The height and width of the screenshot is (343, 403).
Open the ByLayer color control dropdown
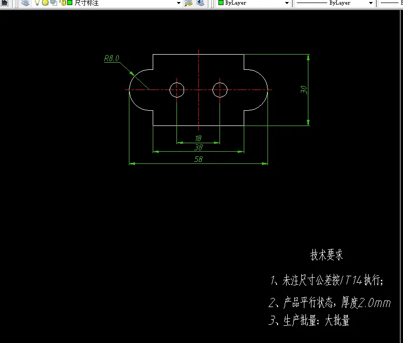[287, 3]
